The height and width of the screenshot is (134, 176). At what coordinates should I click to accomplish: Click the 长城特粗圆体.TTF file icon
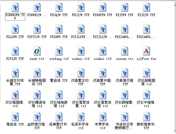37,73
